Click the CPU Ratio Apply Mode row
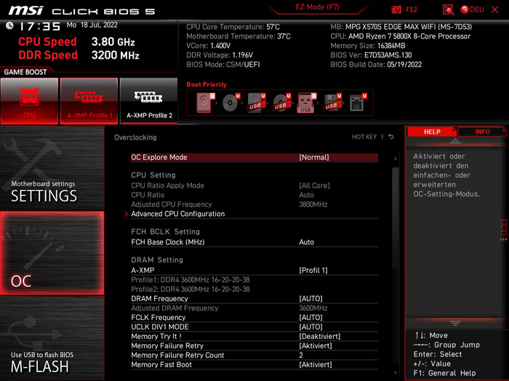The image size is (509, 381). (254, 186)
